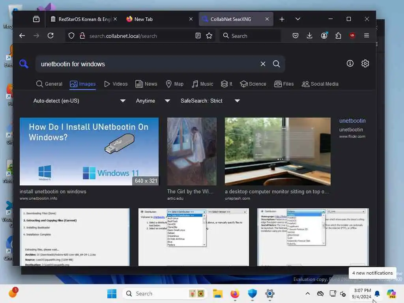Select the Images search category
This screenshot has height=303, width=404.
[x=83, y=84]
